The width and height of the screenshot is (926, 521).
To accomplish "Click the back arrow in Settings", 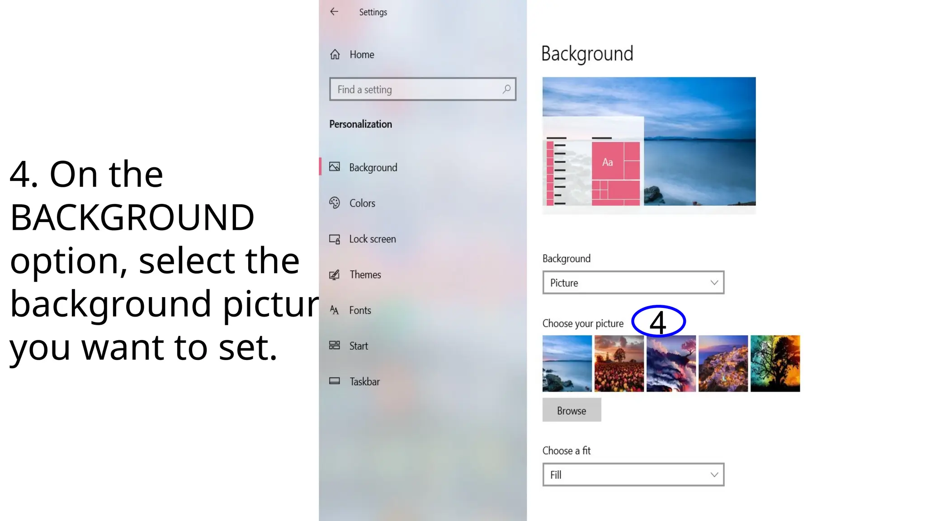I will (x=334, y=12).
